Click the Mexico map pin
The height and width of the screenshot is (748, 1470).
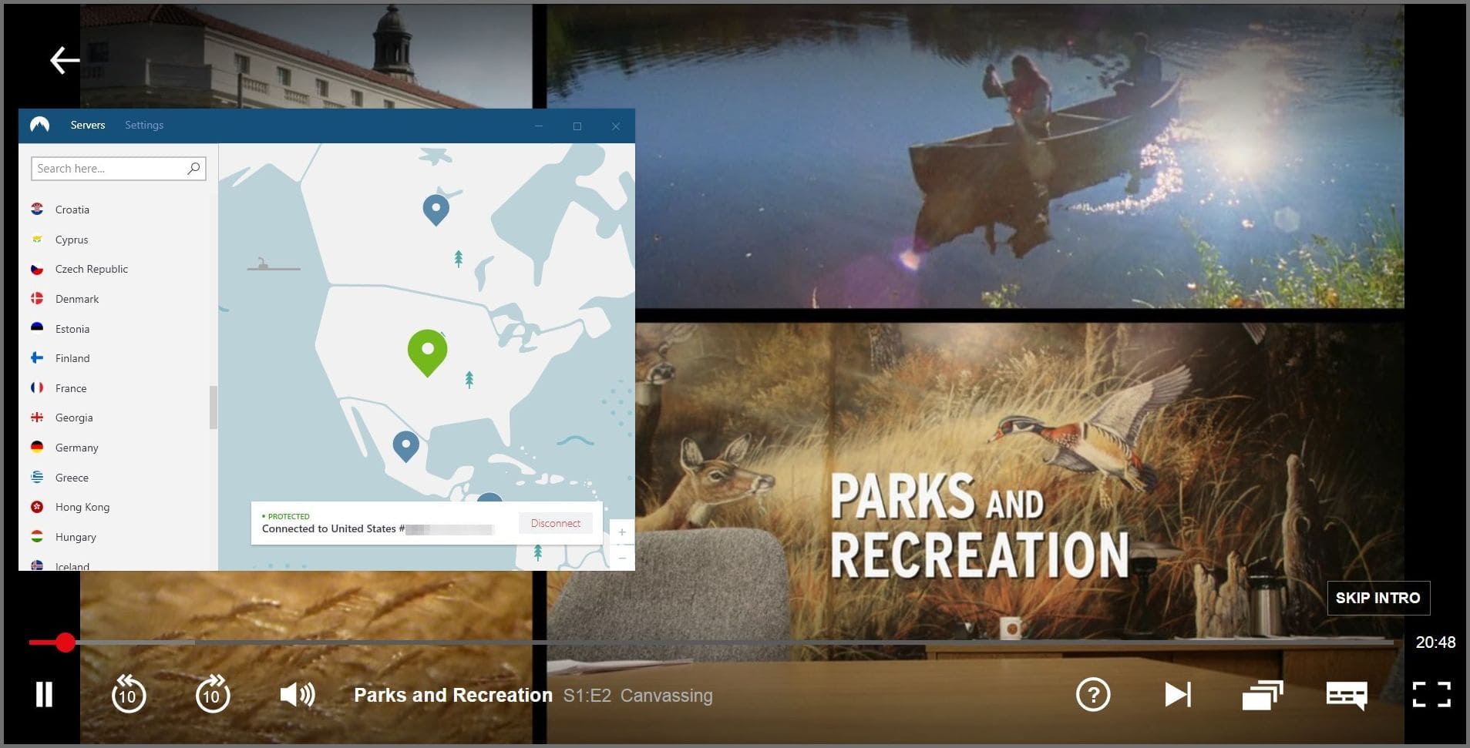click(x=406, y=445)
